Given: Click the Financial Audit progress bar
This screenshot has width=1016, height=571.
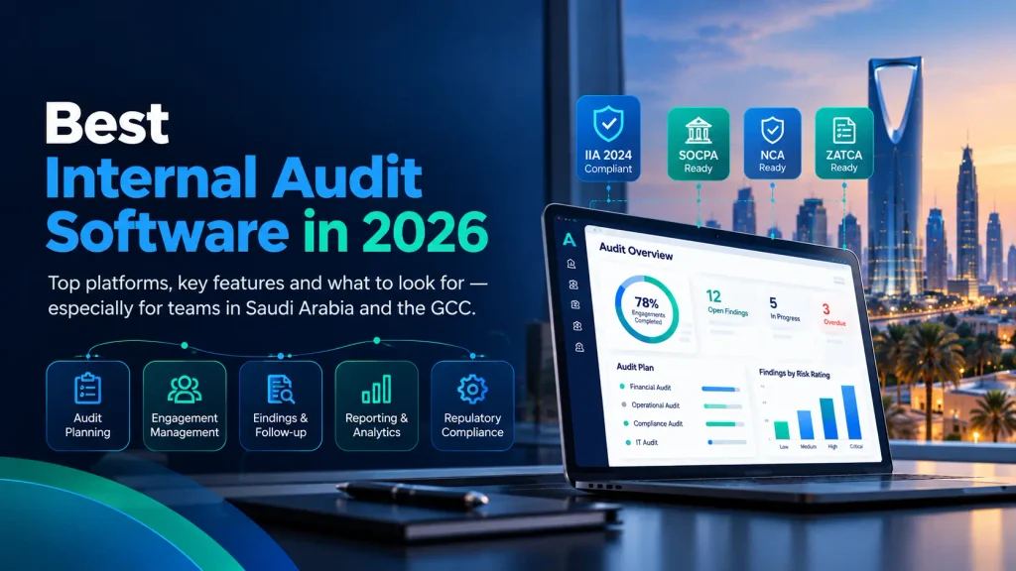Looking at the screenshot, I should [x=721, y=389].
